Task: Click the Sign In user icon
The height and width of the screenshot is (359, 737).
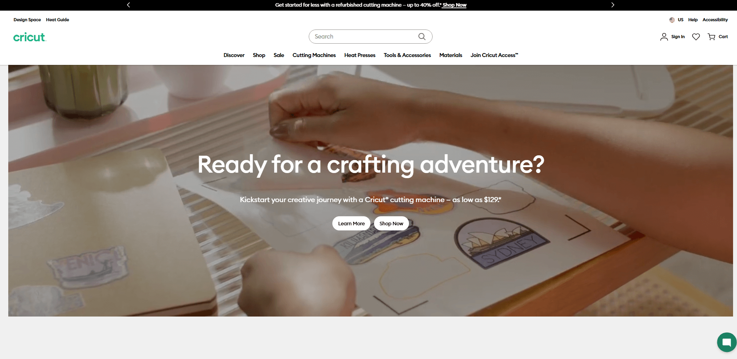Action: point(664,37)
